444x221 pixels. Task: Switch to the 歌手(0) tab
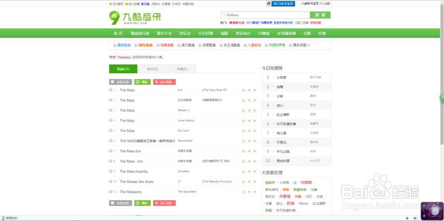point(152,69)
